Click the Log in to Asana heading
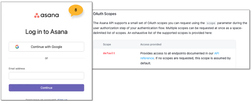Screen dimensions: 251x101 (x=46, y=32)
